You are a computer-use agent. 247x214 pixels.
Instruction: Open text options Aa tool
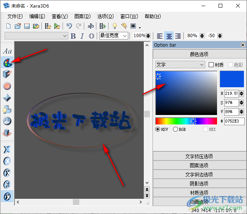(7, 51)
